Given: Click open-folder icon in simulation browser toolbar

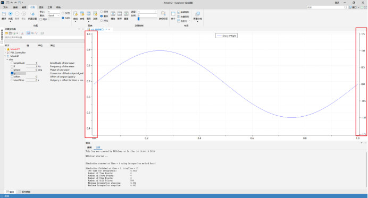Looking at the screenshot, I should [6, 33].
